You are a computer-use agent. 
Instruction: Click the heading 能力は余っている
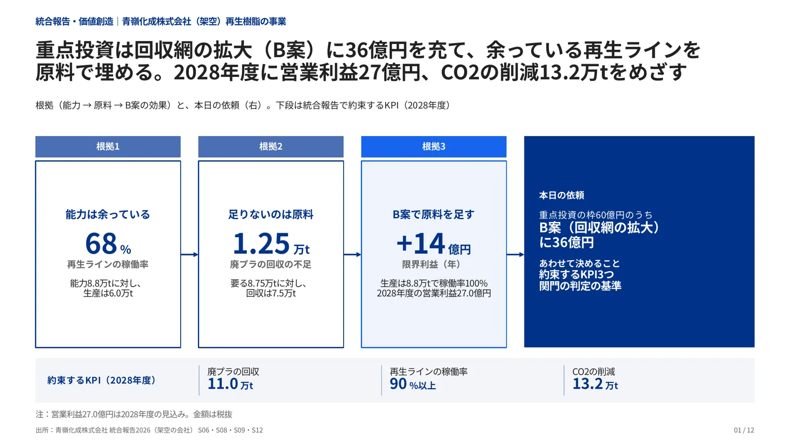pyautogui.click(x=108, y=215)
